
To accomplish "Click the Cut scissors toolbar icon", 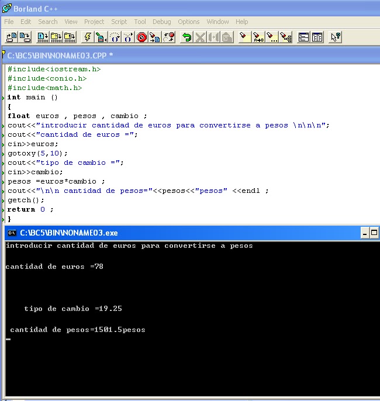I will 200,37.
